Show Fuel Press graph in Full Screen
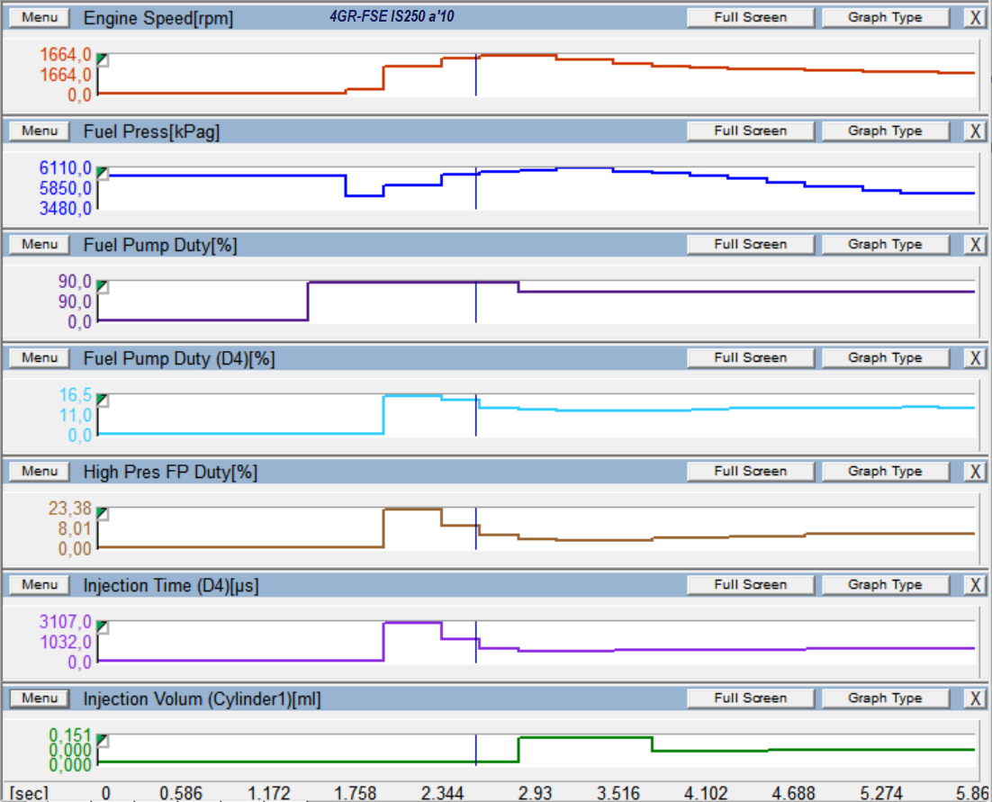992x802 pixels. click(750, 131)
